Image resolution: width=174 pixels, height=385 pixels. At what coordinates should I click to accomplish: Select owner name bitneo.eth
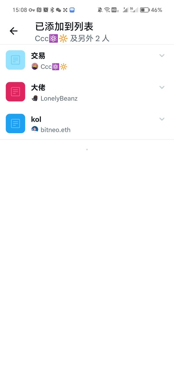tap(55, 130)
